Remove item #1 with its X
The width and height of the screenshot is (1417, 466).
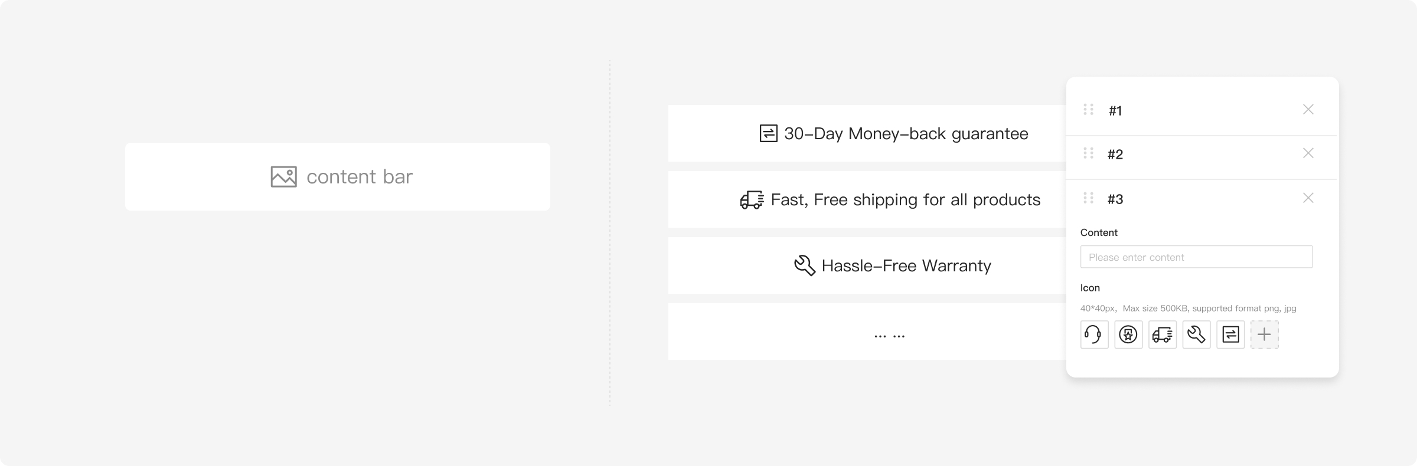(x=1308, y=110)
